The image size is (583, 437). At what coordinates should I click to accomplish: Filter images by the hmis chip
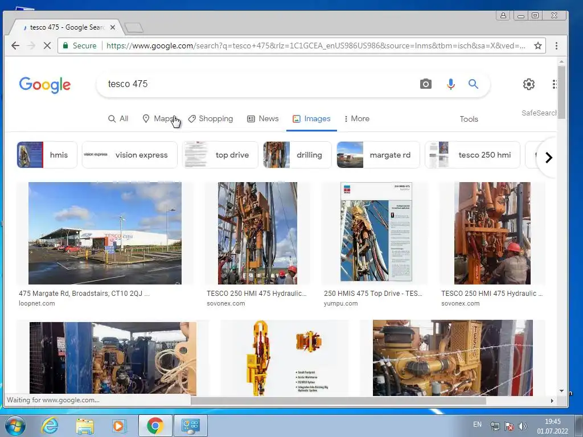point(47,155)
